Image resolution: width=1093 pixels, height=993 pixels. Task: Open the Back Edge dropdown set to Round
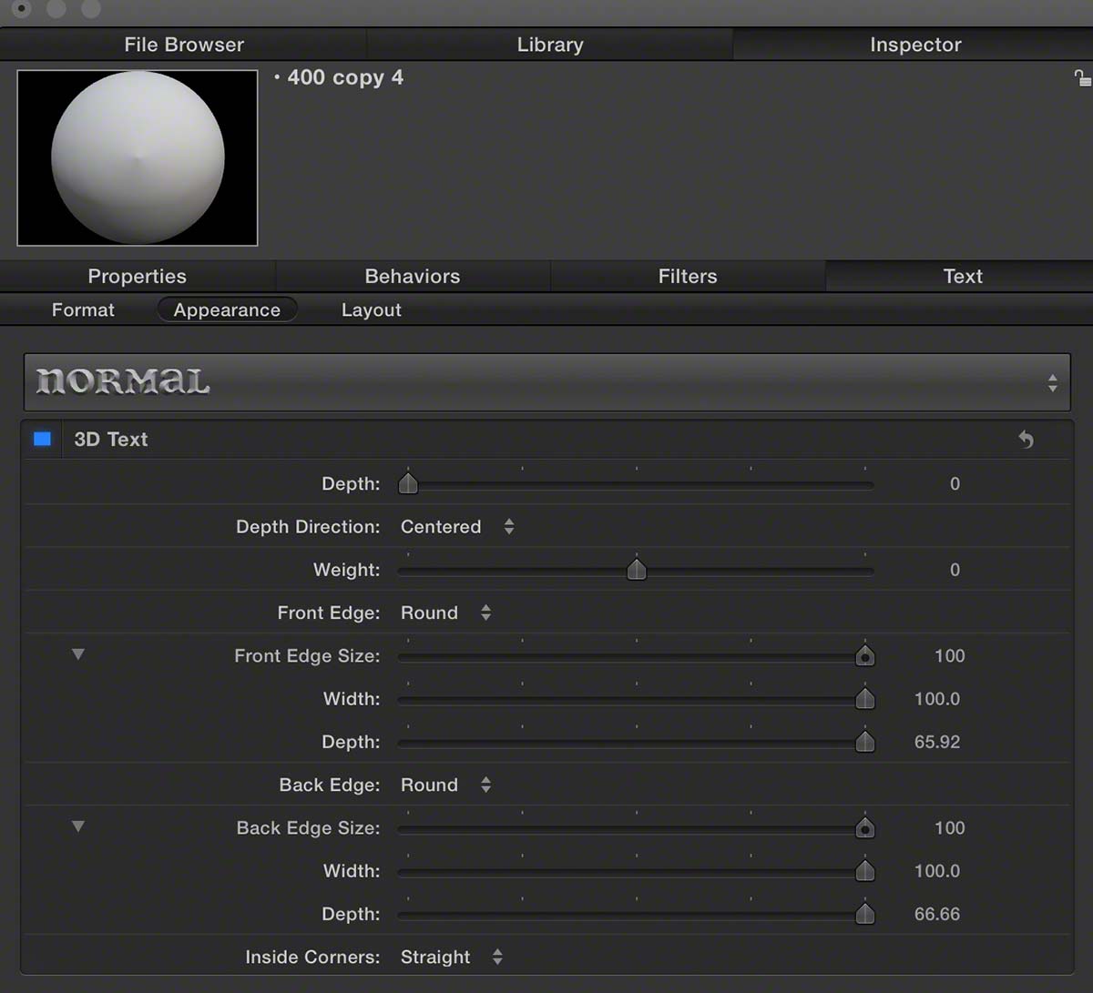tap(445, 785)
